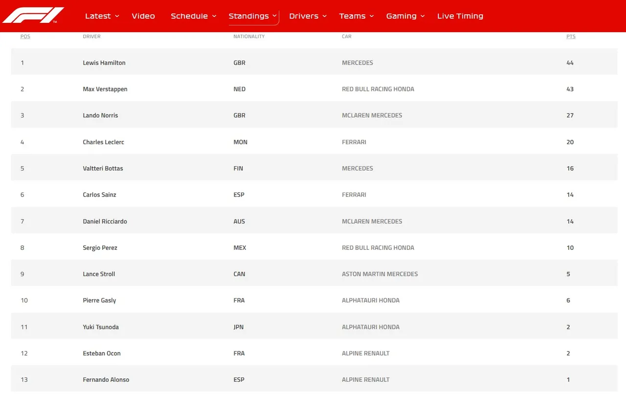This screenshot has width=626, height=394.
Task: Click Verstappen's 43 points value
Action: point(570,89)
